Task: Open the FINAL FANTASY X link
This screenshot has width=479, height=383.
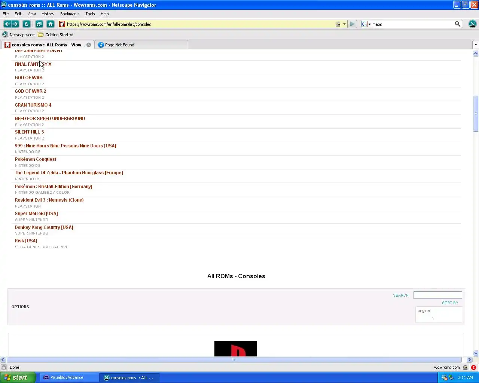Action: click(x=33, y=64)
